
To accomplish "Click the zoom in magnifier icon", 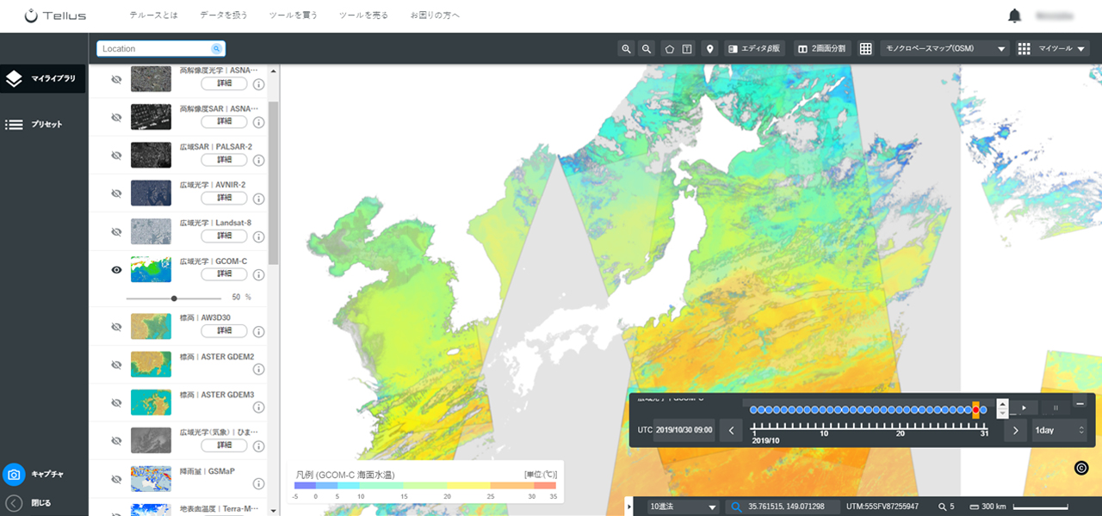I will 626,49.
